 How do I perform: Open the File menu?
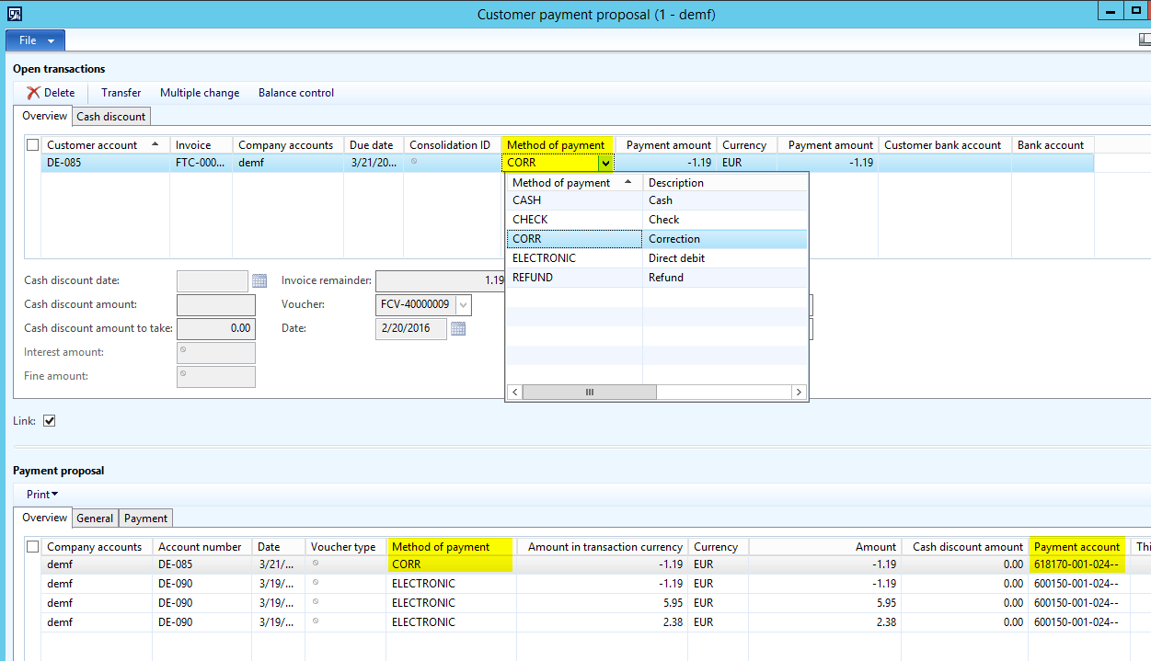tap(35, 40)
